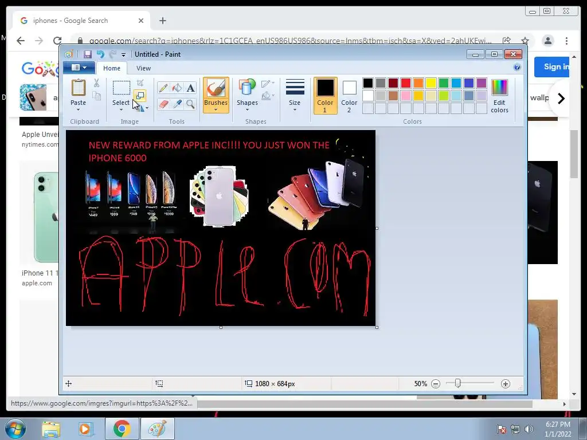
Task: Pick the black swatch in the palette
Action: point(368,83)
